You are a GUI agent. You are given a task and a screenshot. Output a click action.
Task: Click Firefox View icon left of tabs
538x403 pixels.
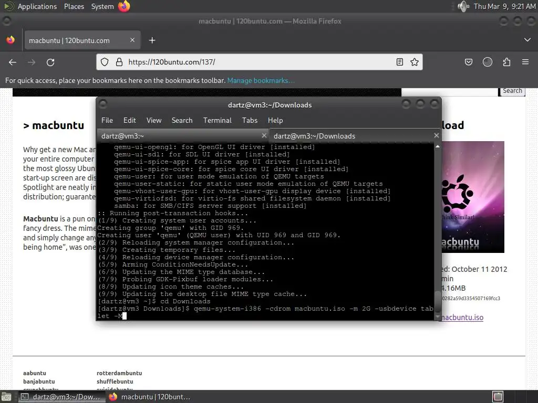click(x=11, y=40)
